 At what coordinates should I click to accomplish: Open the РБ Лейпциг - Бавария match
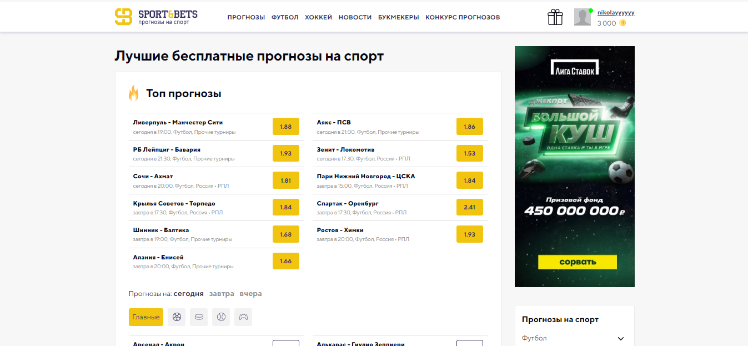point(167,149)
